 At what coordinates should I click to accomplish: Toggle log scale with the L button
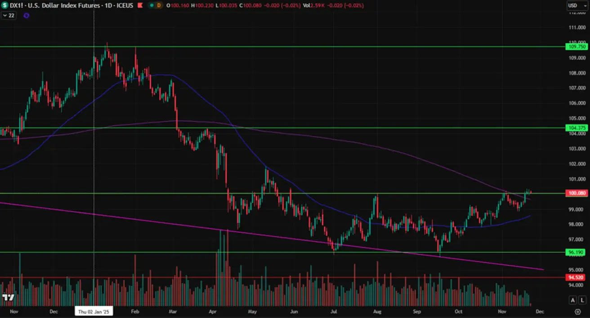582,300
